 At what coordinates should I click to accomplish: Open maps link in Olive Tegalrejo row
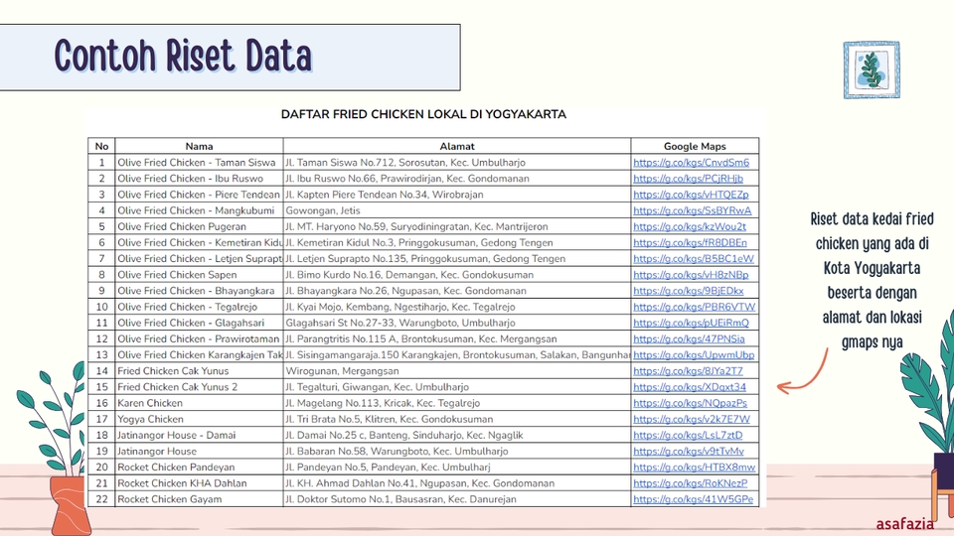tap(695, 307)
